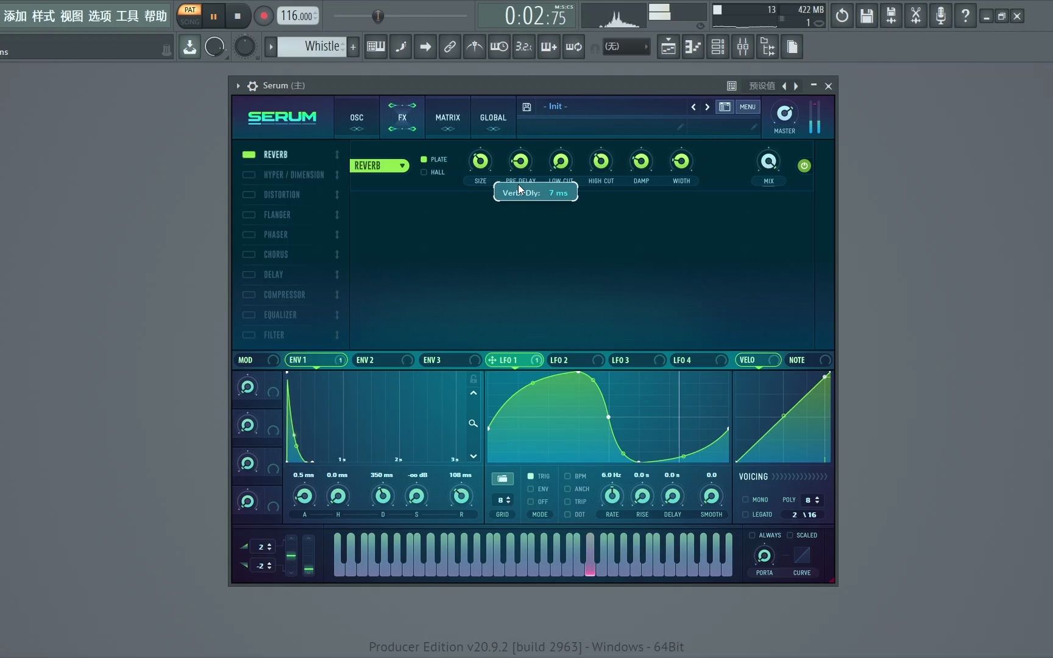Click the LFO 1 folder load icon
The height and width of the screenshot is (658, 1053).
(502, 479)
